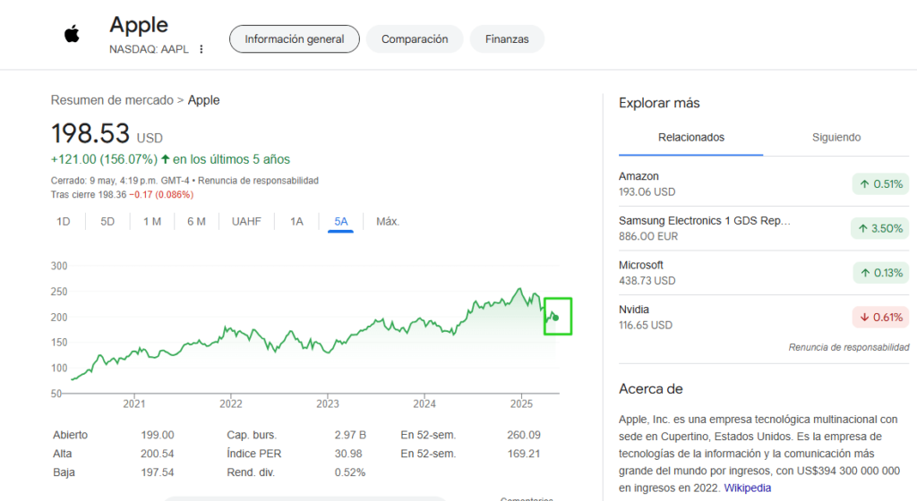
Task: Click the 198.53 USD price heading
Action: 107,133
